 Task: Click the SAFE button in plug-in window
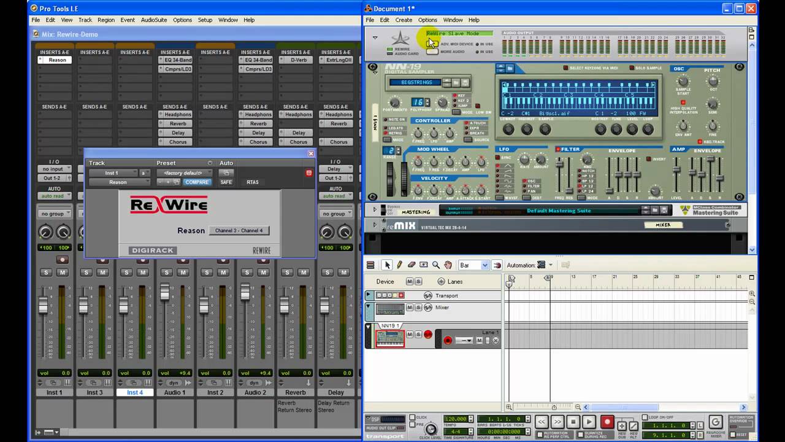click(226, 182)
